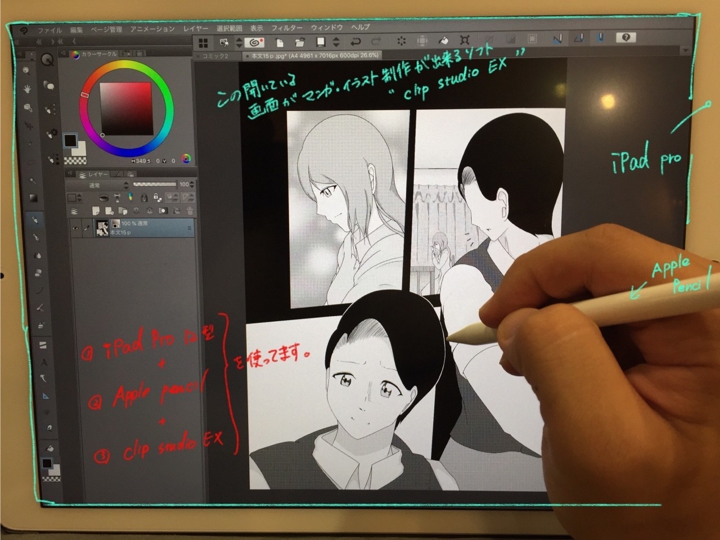The height and width of the screenshot is (540, 720).
Task: Pick a shade in the red color square
Action: (126, 109)
